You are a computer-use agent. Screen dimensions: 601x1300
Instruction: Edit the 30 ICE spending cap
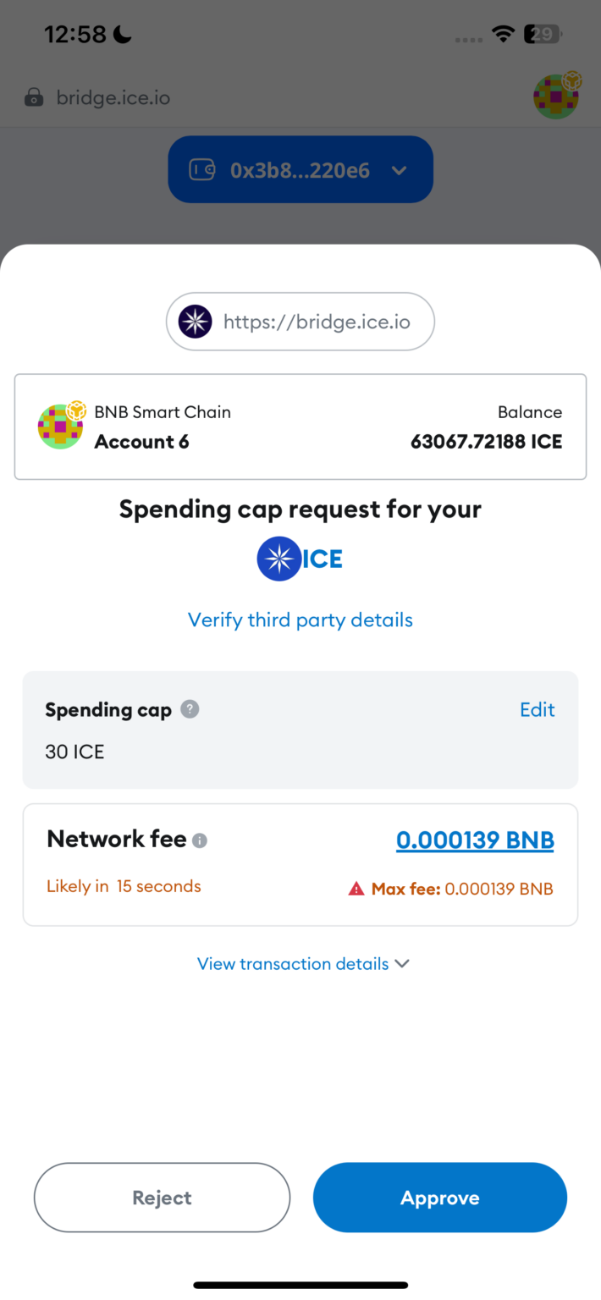pos(537,710)
